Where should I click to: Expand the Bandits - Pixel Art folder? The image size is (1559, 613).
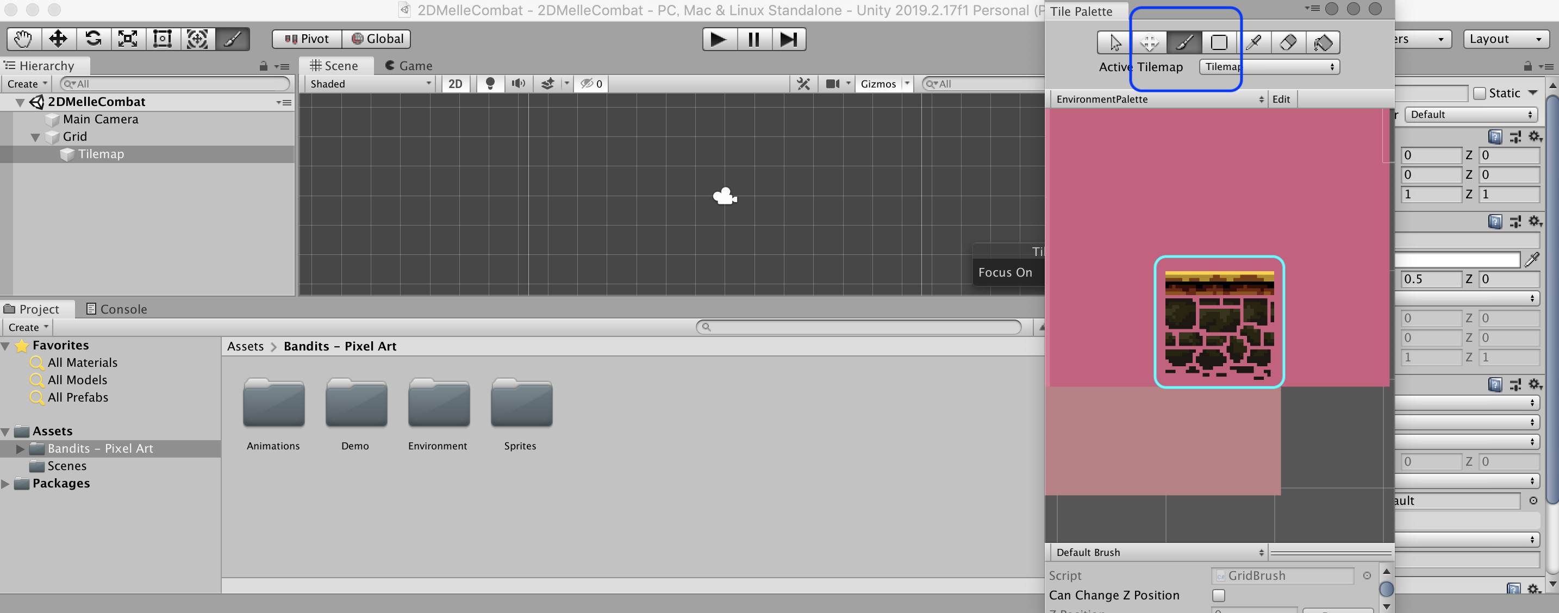click(20, 449)
